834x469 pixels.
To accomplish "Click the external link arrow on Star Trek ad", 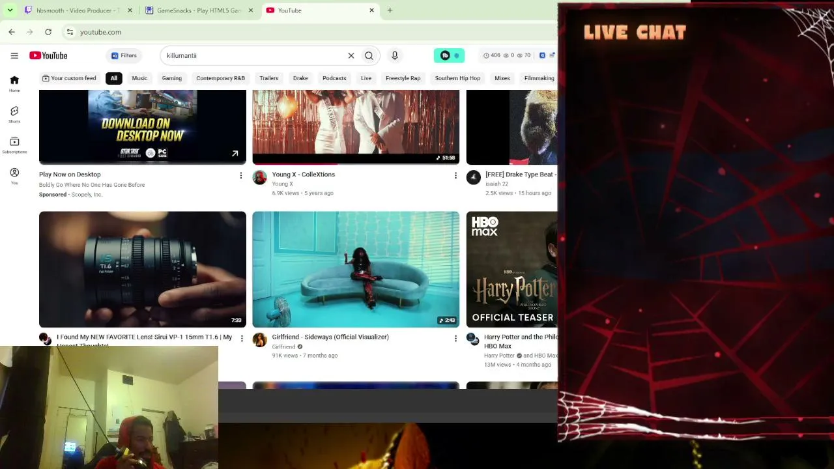I will point(235,154).
